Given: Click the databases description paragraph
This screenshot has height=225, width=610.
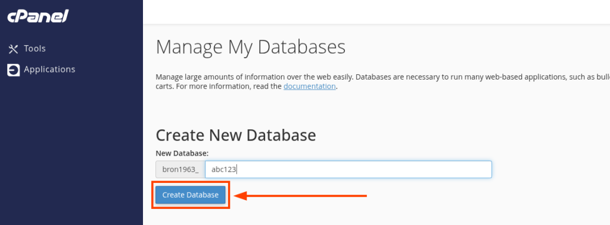Looking at the screenshot, I should tap(382, 81).
